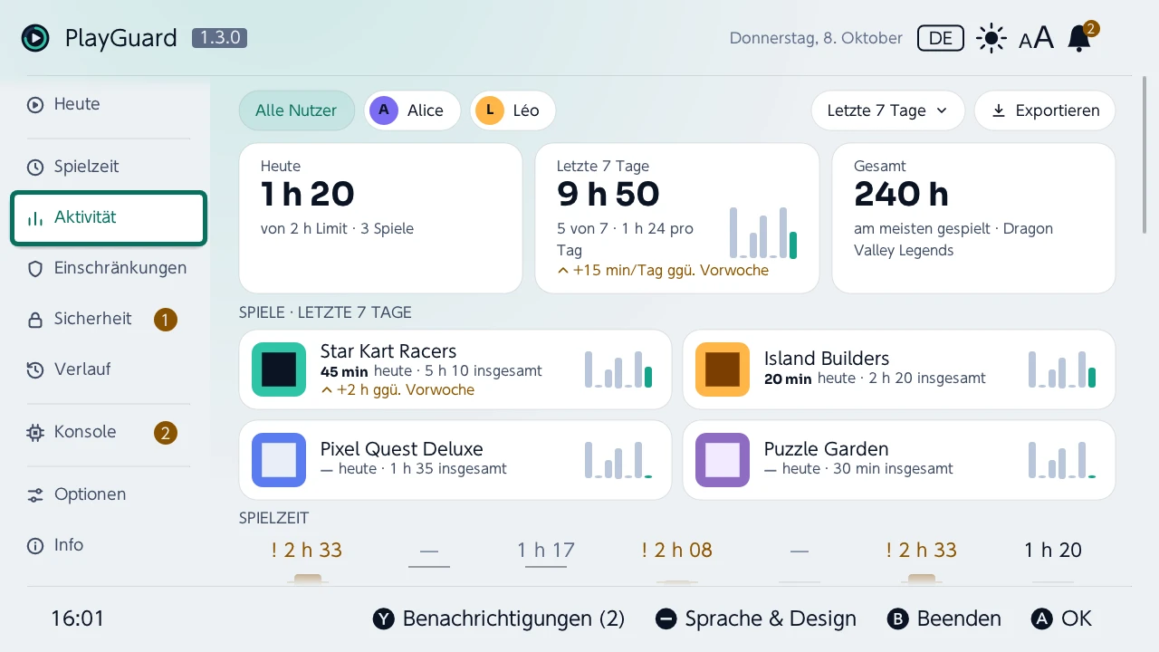
Task: Change text size with the AA icon
Action: coord(1037,38)
